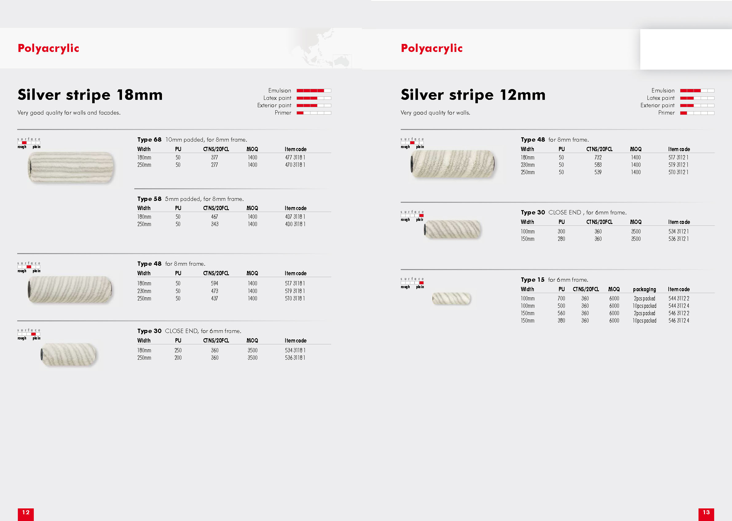
Task: Click the page number 13 badge
Action: point(706,514)
